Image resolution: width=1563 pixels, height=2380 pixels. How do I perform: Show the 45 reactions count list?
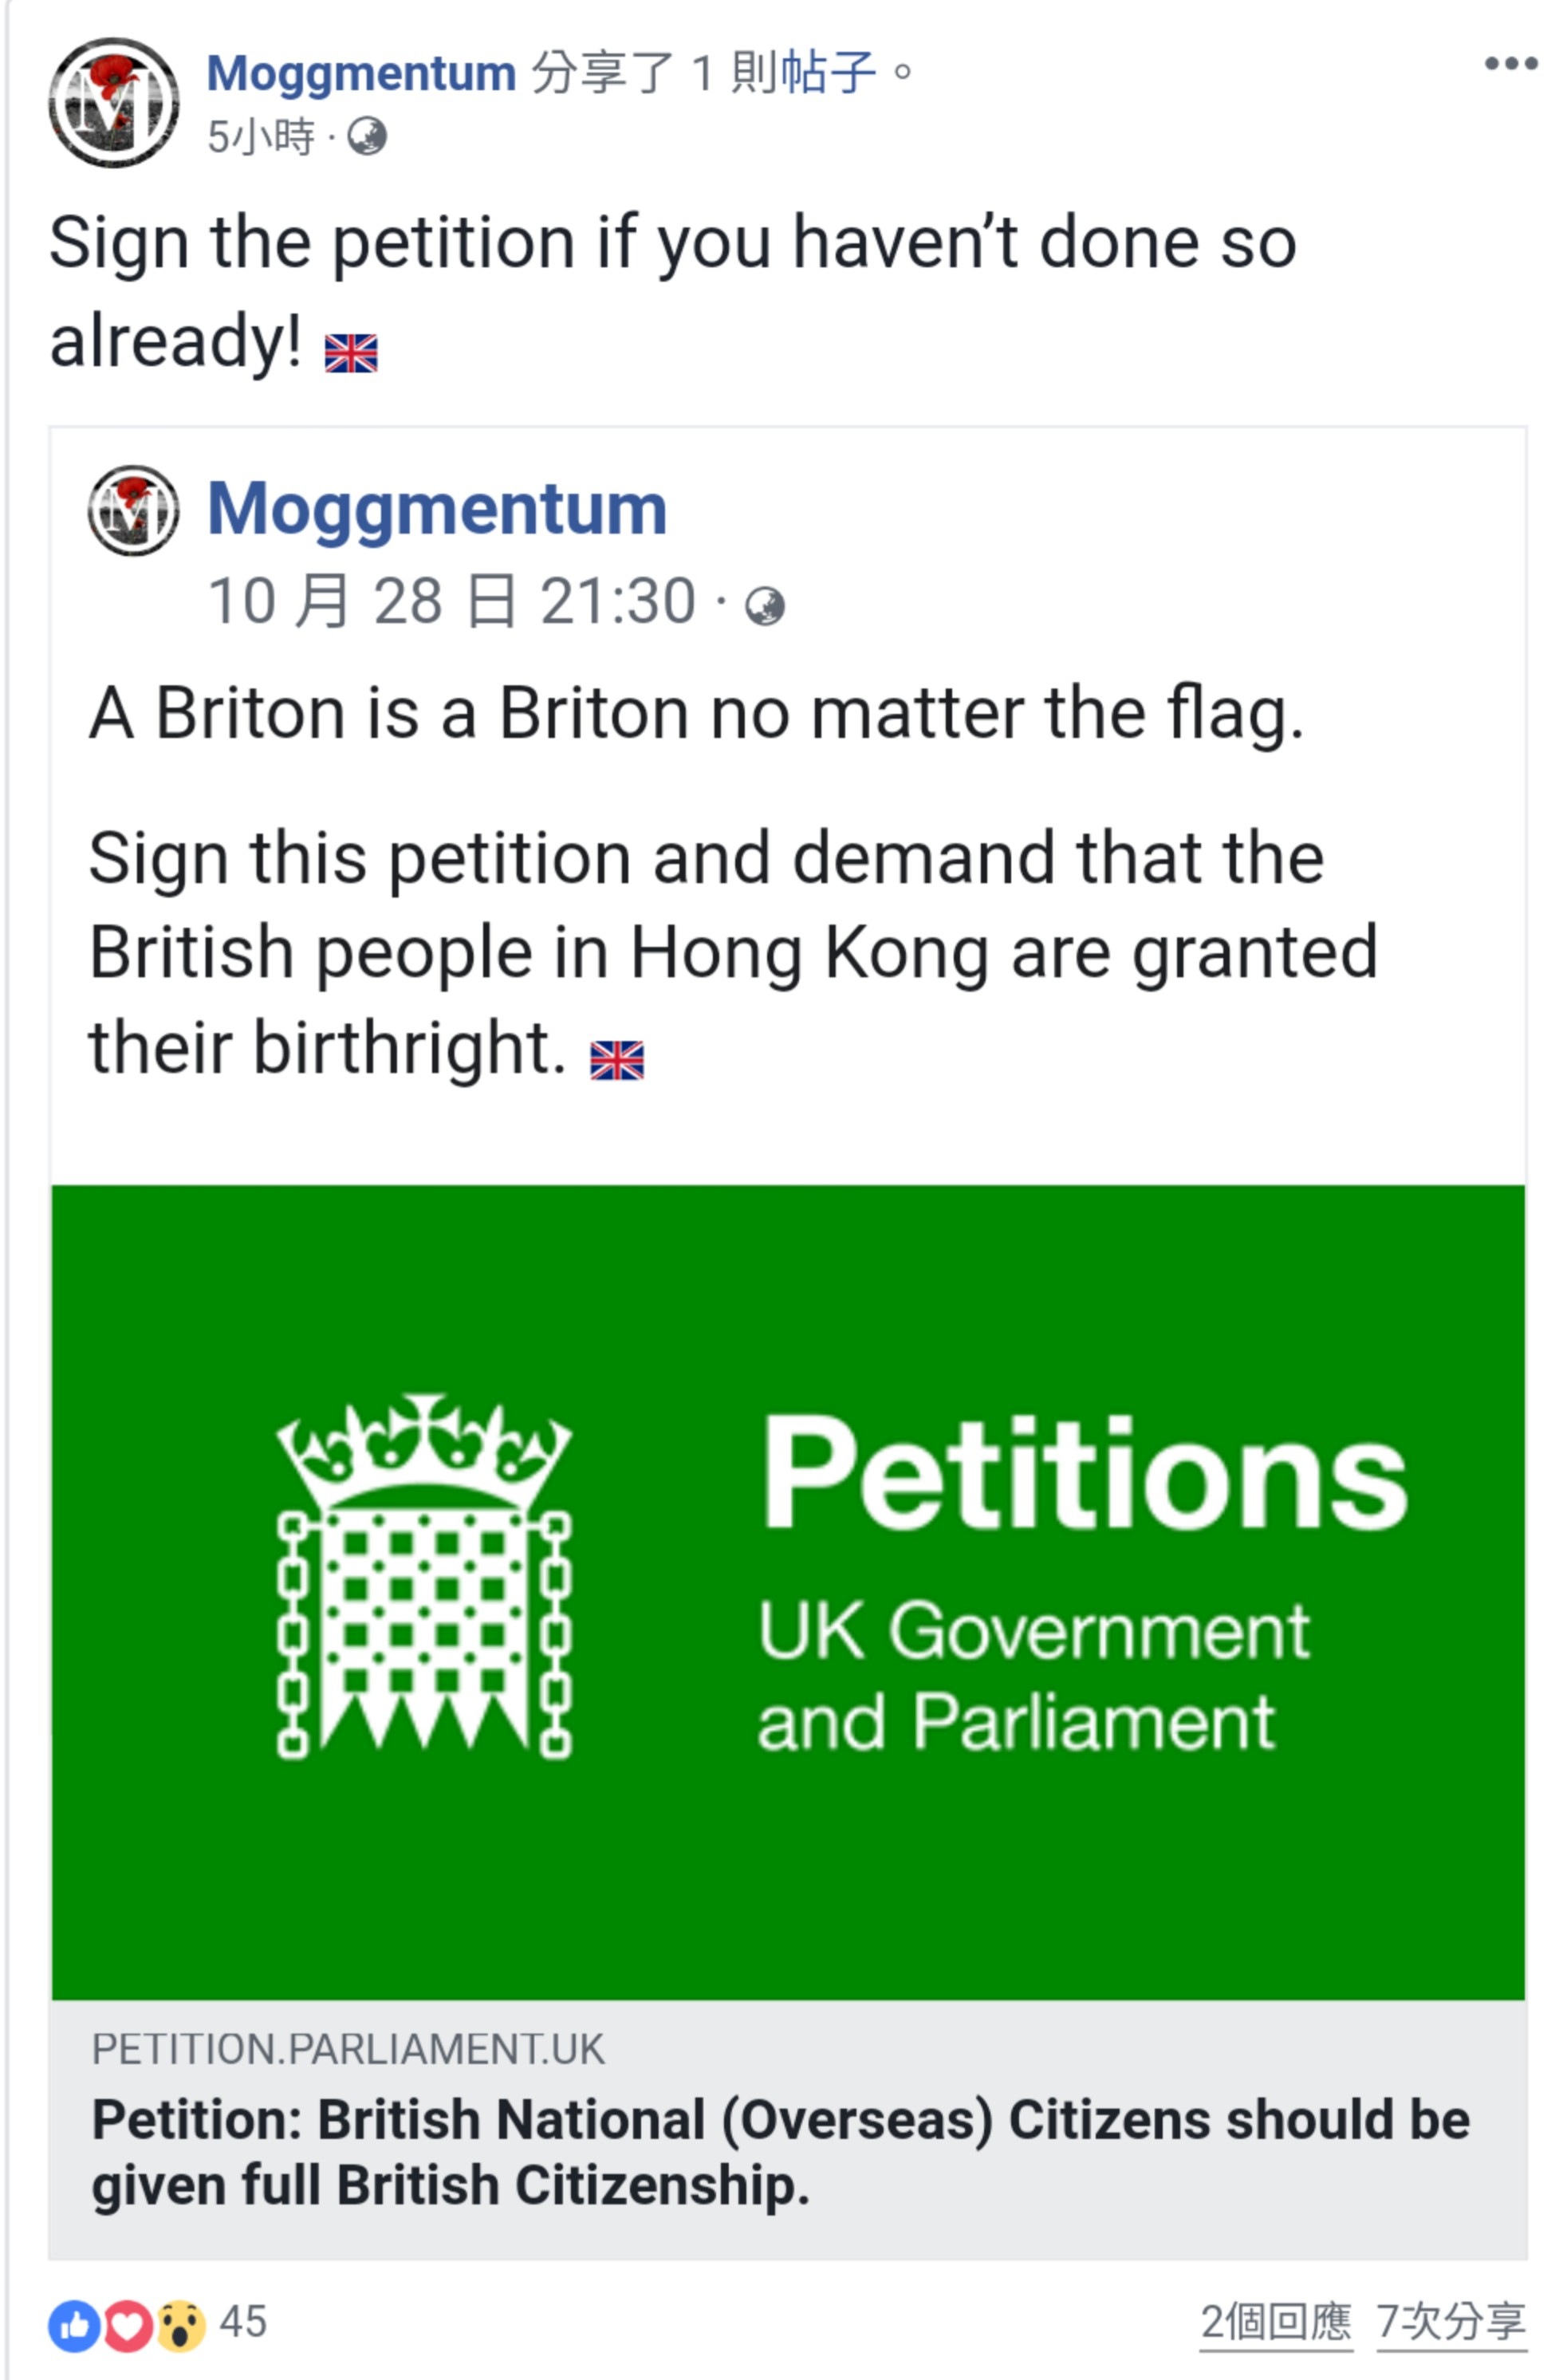243,2322
